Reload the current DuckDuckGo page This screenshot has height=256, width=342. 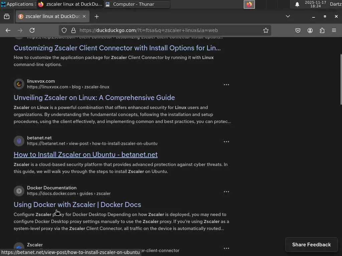(x=32, y=30)
